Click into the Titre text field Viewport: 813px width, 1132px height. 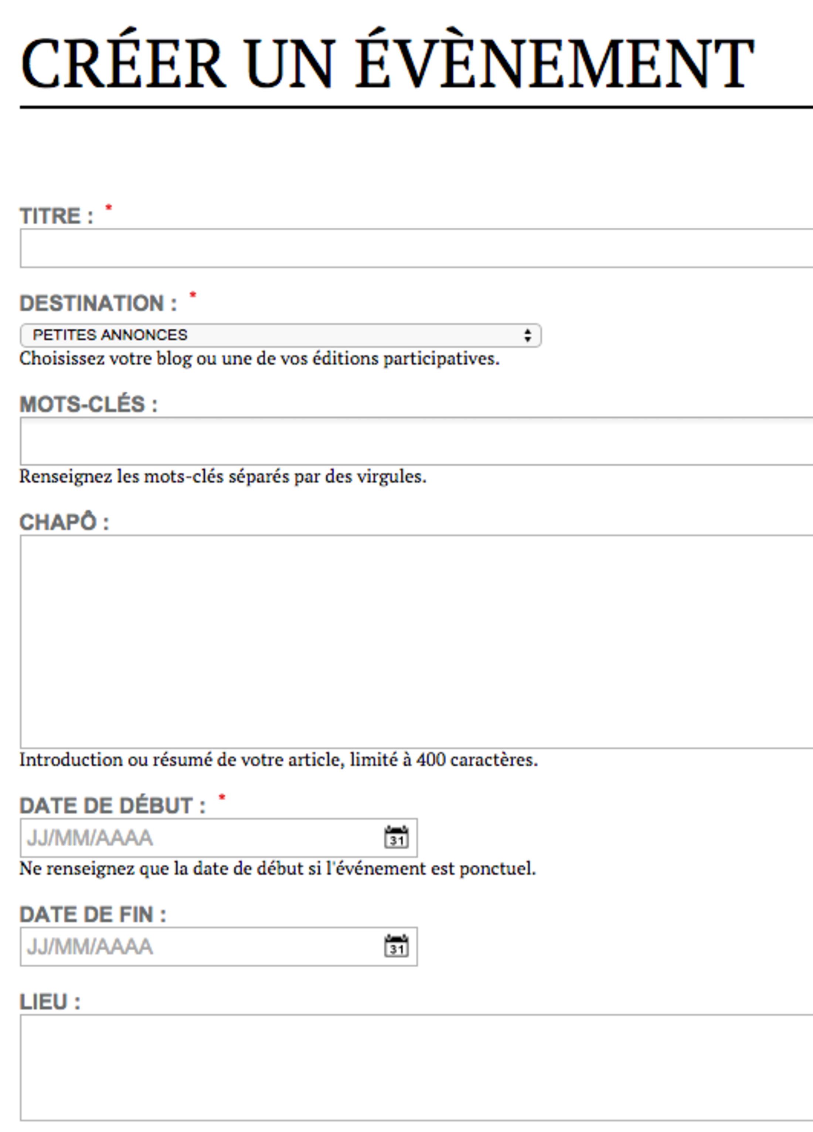416,248
